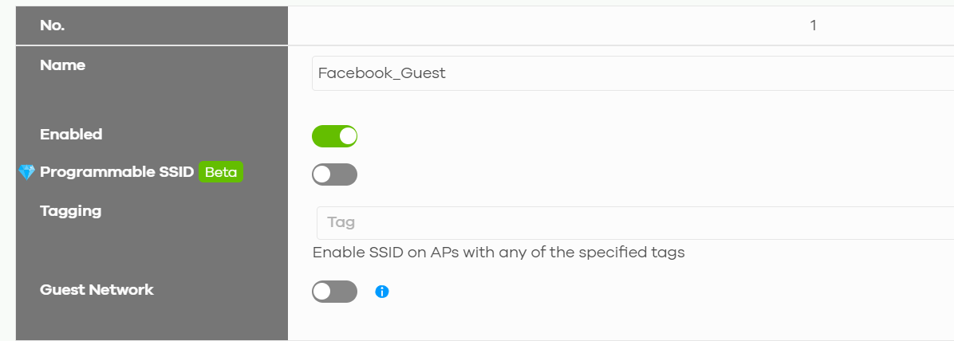Click the blue info icon beside Guest Network
Screen dimensions: 954x341
pyautogui.click(x=382, y=292)
